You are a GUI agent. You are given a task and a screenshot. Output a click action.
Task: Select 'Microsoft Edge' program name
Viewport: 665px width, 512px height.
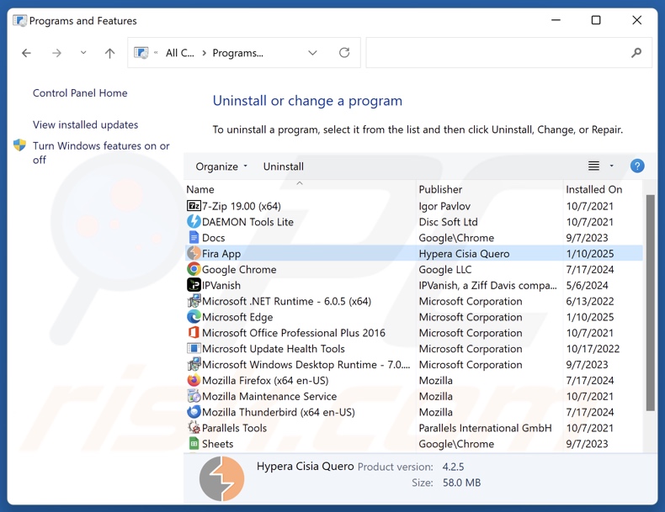(237, 317)
